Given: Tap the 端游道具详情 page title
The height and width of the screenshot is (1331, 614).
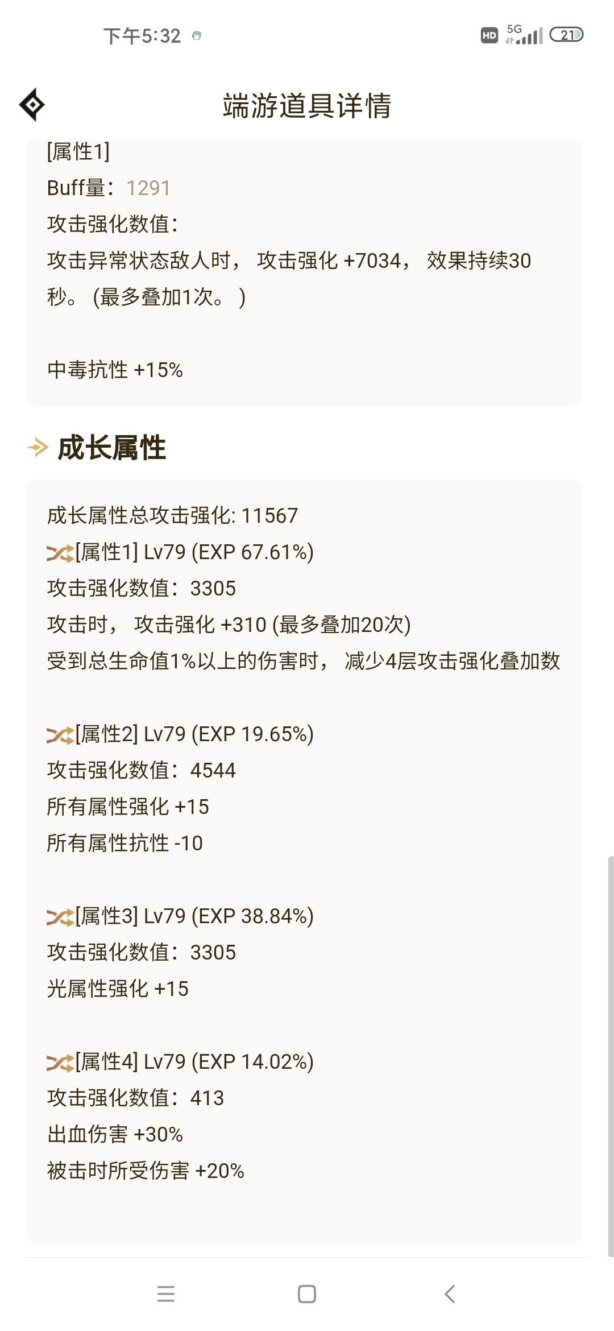Looking at the screenshot, I should coord(307,106).
